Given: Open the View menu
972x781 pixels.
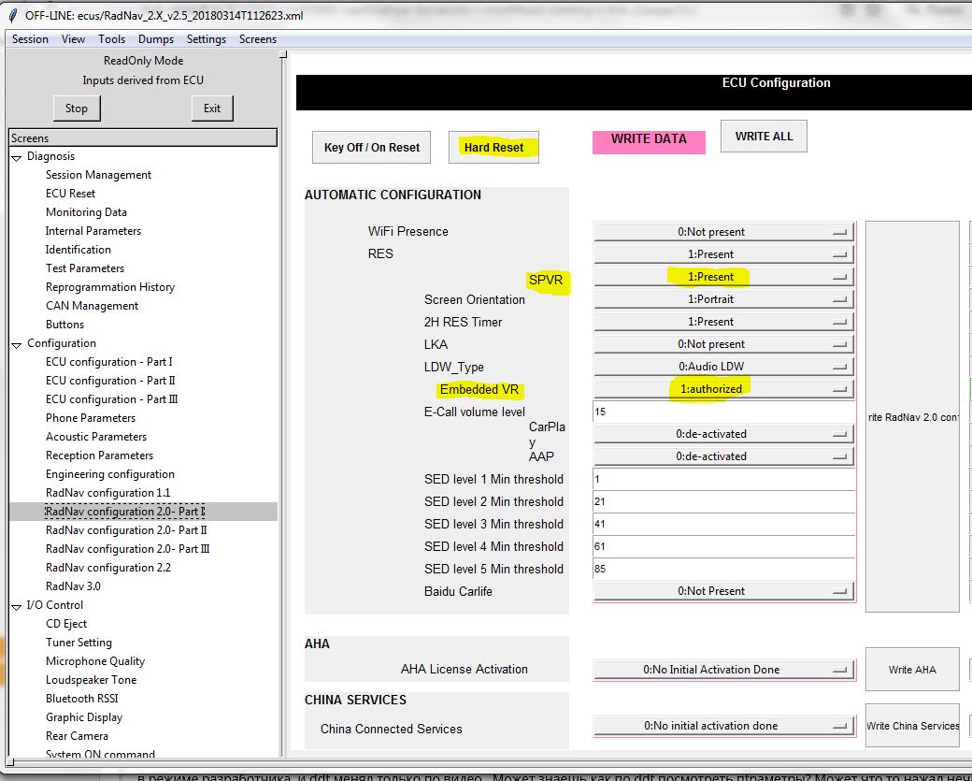Looking at the screenshot, I should click(73, 39).
